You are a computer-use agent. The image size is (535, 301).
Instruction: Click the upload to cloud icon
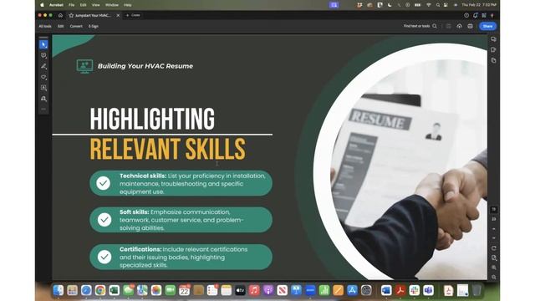tap(459, 26)
